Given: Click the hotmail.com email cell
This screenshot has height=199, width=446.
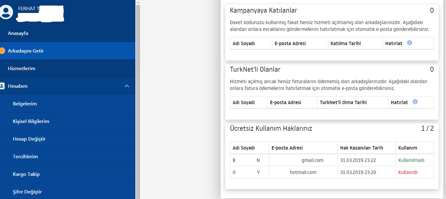Looking at the screenshot, I should [x=303, y=172].
